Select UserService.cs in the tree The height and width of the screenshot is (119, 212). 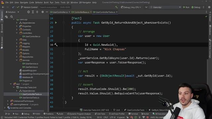click(30, 67)
